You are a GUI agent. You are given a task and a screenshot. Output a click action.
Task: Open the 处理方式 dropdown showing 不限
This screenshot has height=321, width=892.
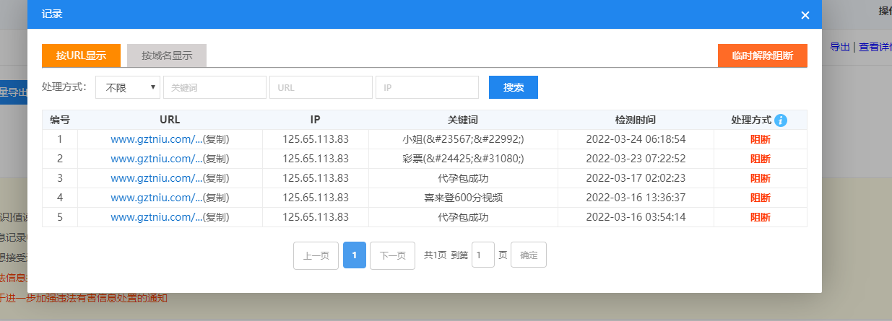coord(128,87)
